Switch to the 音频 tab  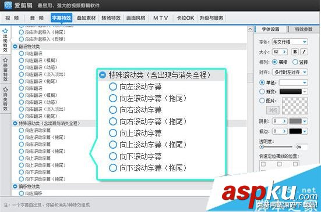tap(37, 18)
